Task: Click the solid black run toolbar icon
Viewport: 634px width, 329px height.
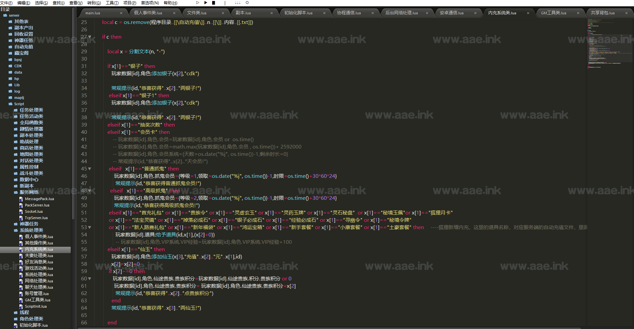Action: tap(206, 3)
